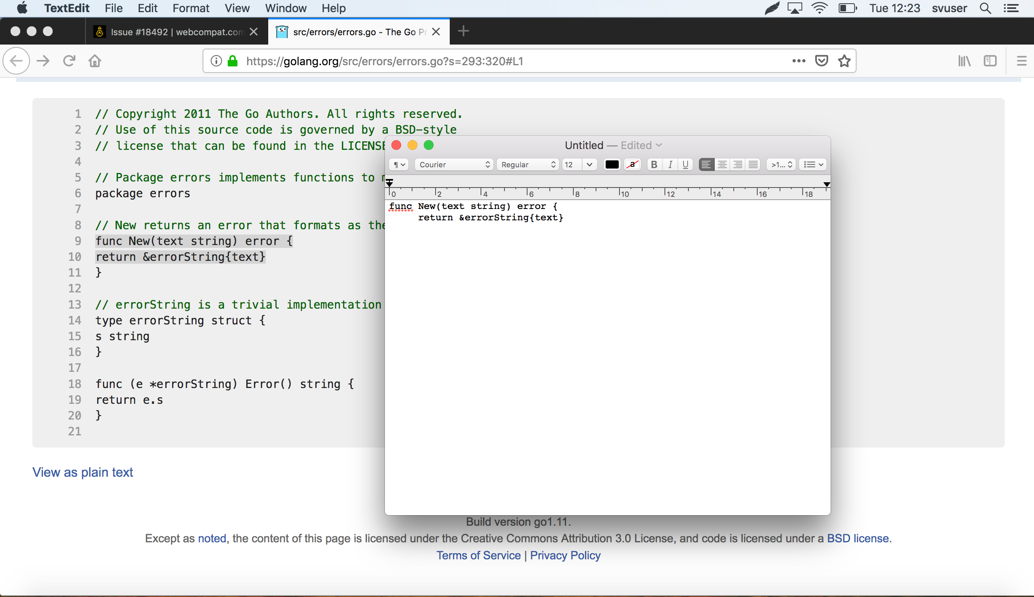The image size is (1034, 597).
Task: Toggle italic formatting in TextEdit
Action: (670, 164)
